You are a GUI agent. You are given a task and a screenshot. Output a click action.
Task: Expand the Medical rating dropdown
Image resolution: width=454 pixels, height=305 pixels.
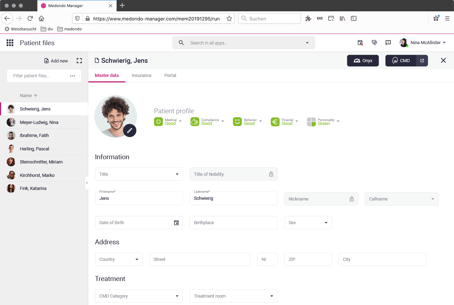tap(180, 121)
